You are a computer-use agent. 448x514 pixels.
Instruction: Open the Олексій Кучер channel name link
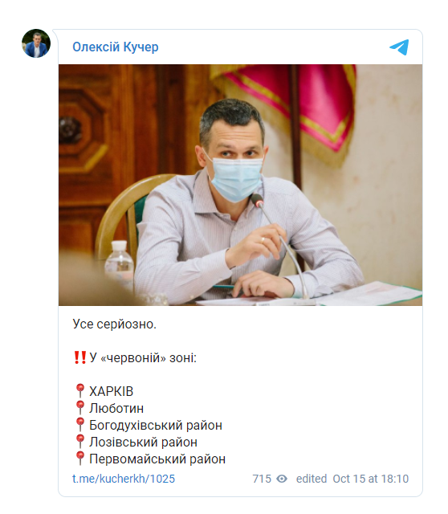click(116, 47)
